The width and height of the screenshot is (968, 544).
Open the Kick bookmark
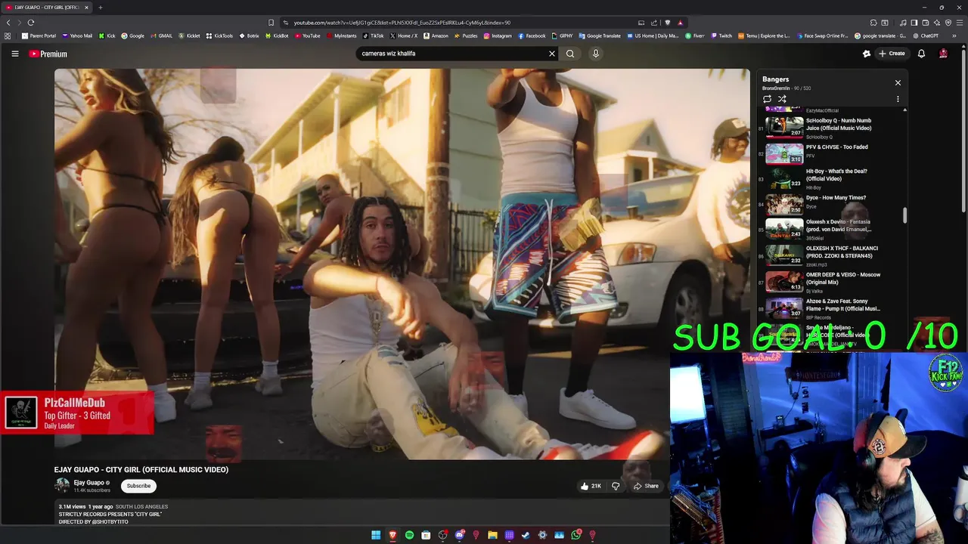coord(107,36)
